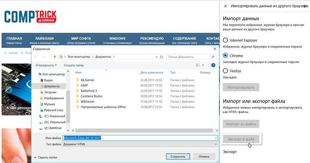The width and height of the screenshot is (310, 163).
Task: Expand the Тип файла dropdown
Action: [x=216, y=144]
